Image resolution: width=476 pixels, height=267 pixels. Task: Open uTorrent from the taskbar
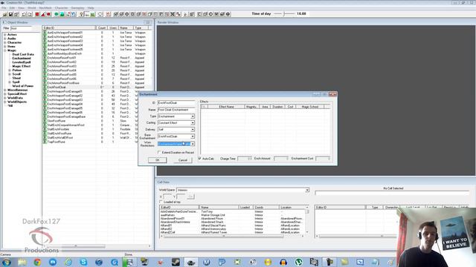299,262
